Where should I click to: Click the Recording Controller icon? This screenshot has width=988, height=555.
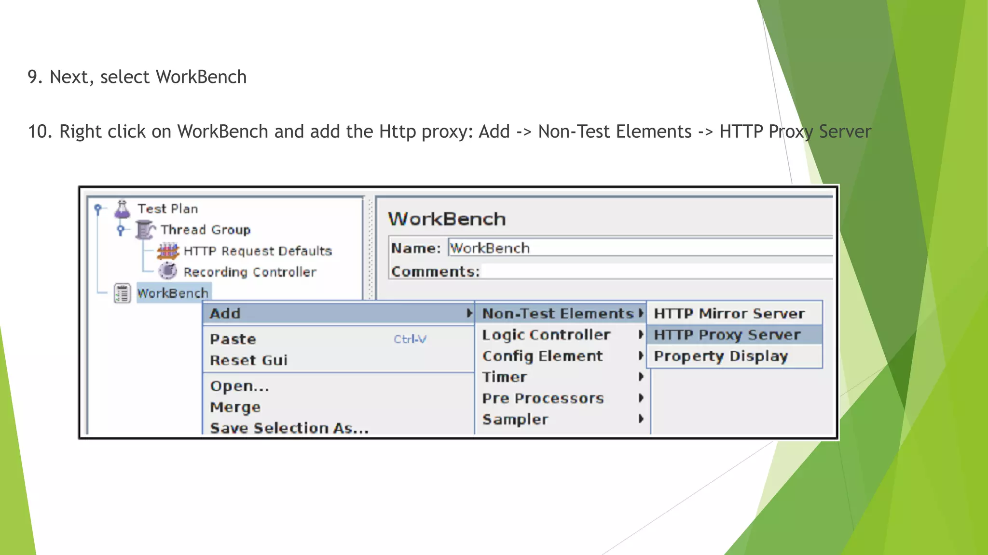[x=168, y=271]
